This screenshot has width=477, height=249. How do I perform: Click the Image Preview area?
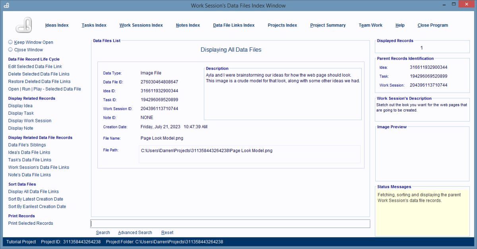pos(422,155)
